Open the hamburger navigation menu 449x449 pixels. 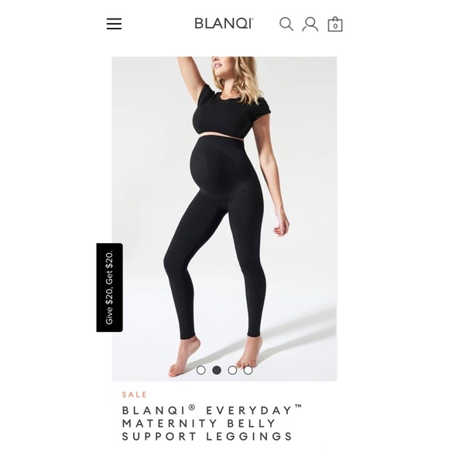pyautogui.click(x=114, y=24)
